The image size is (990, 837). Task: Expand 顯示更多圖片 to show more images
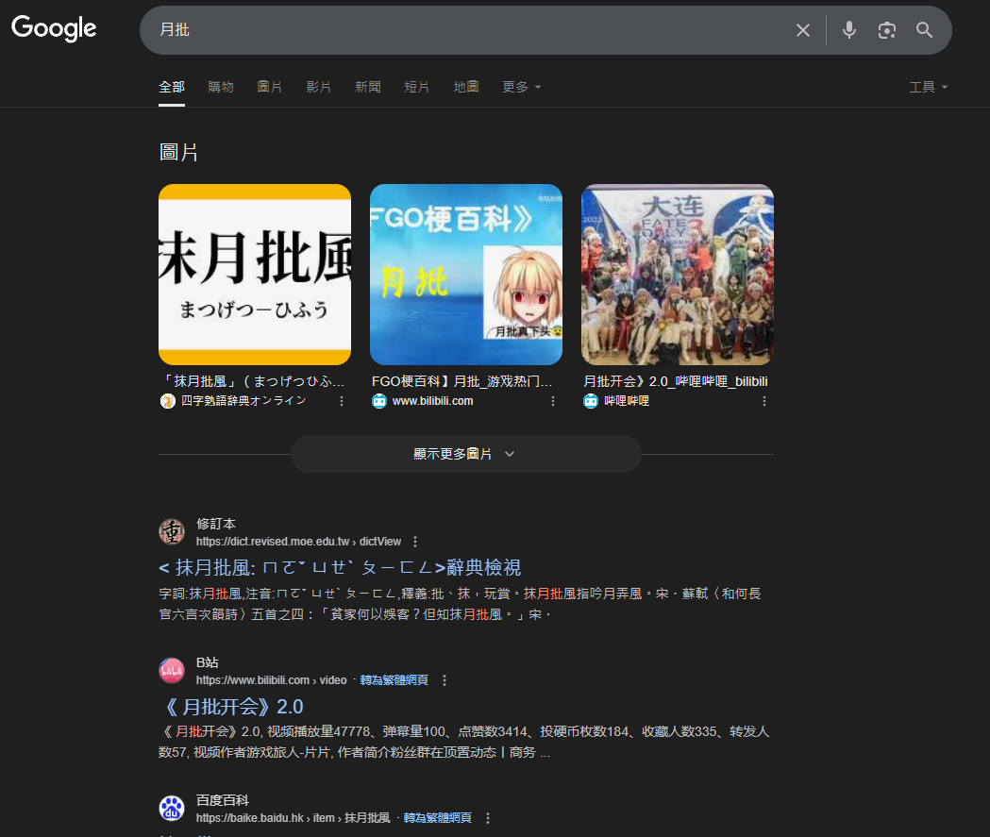tap(465, 454)
